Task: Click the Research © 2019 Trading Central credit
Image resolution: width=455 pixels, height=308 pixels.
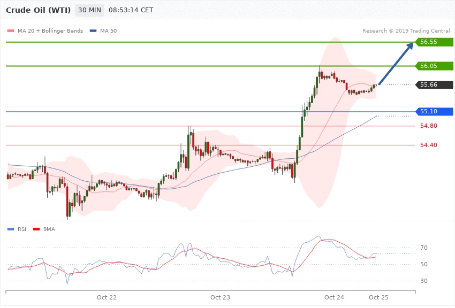Action: point(406,30)
